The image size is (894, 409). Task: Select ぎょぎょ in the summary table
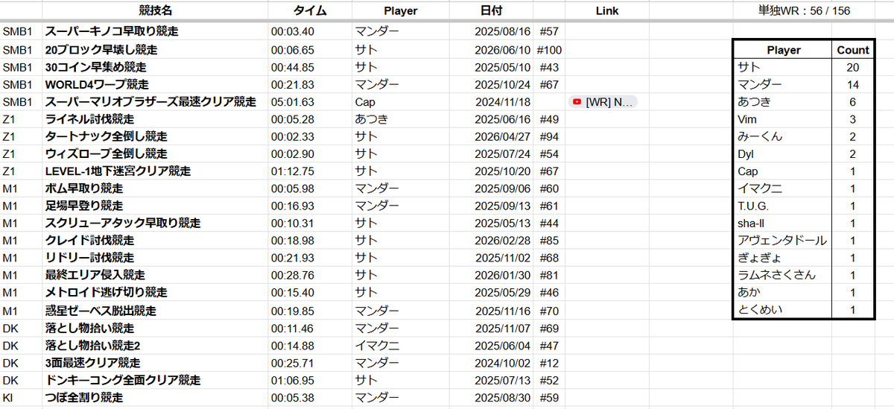point(783,258)
